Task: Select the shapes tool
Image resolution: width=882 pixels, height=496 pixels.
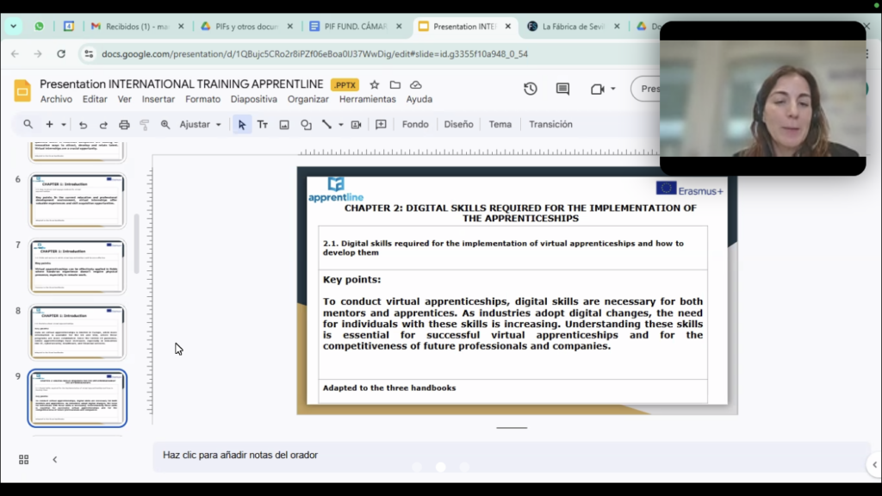Action: 306,125
